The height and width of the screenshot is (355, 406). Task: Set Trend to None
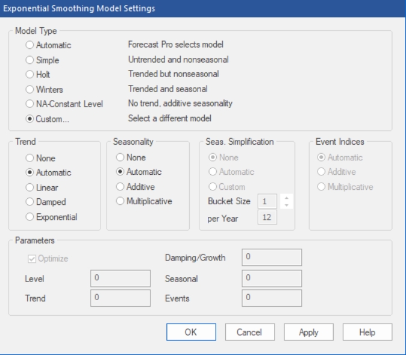(30, 158)
